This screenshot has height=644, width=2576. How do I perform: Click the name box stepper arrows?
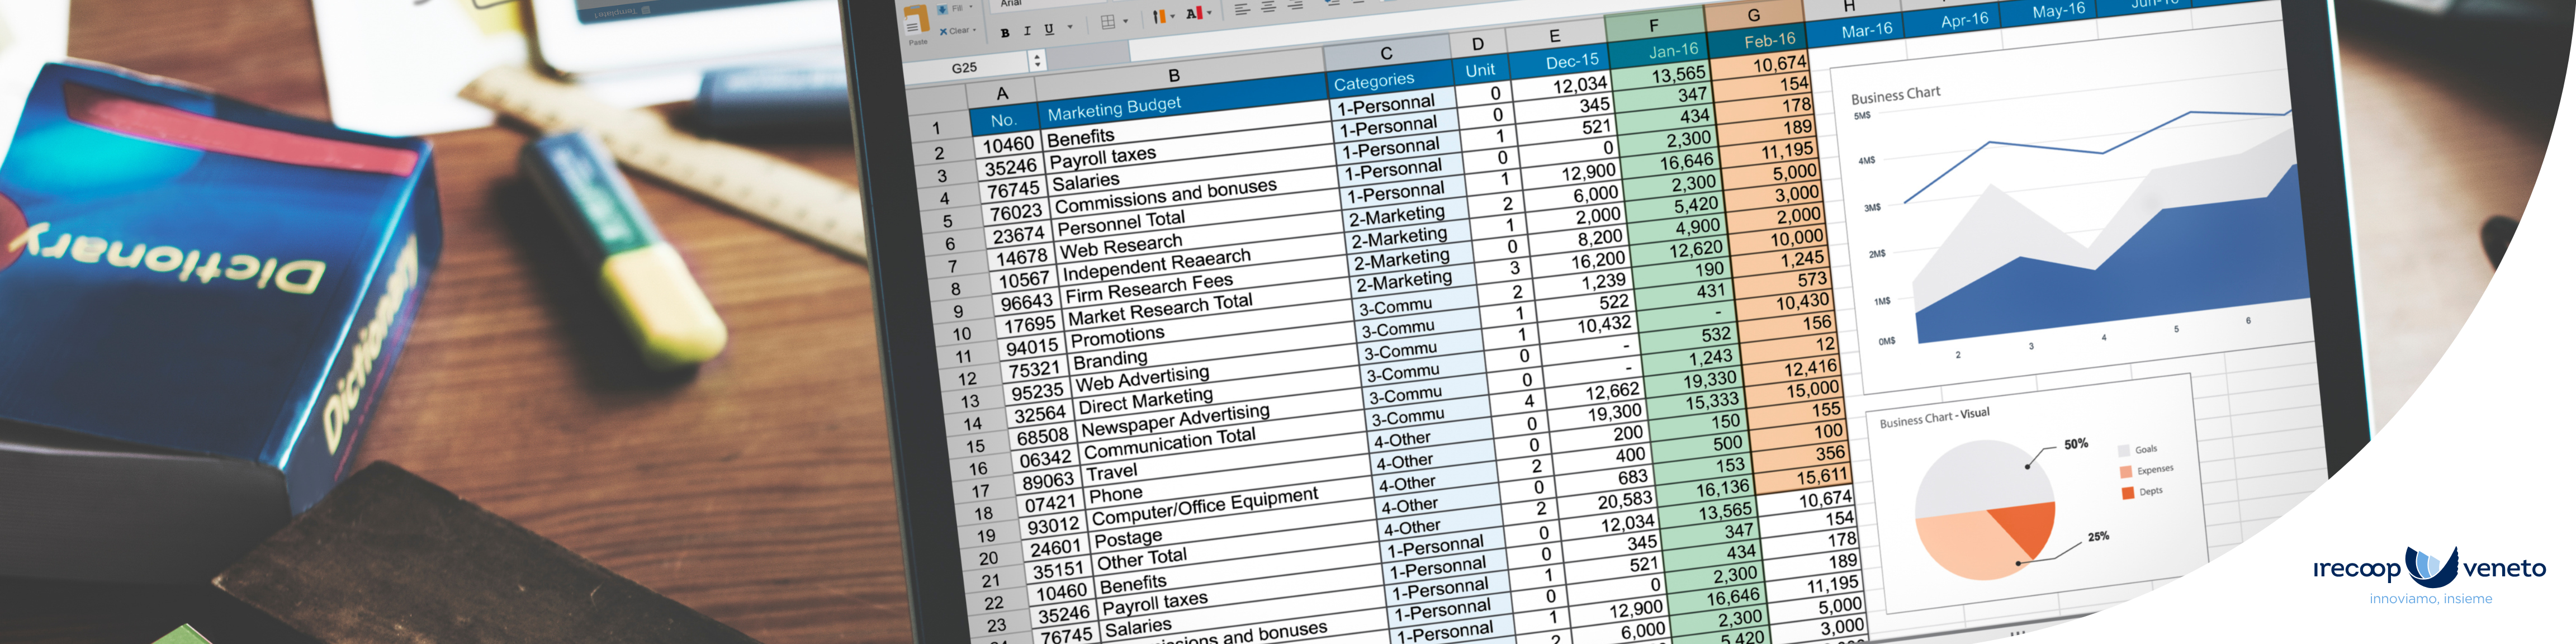pyautogui.click(x=1037, y=61)
